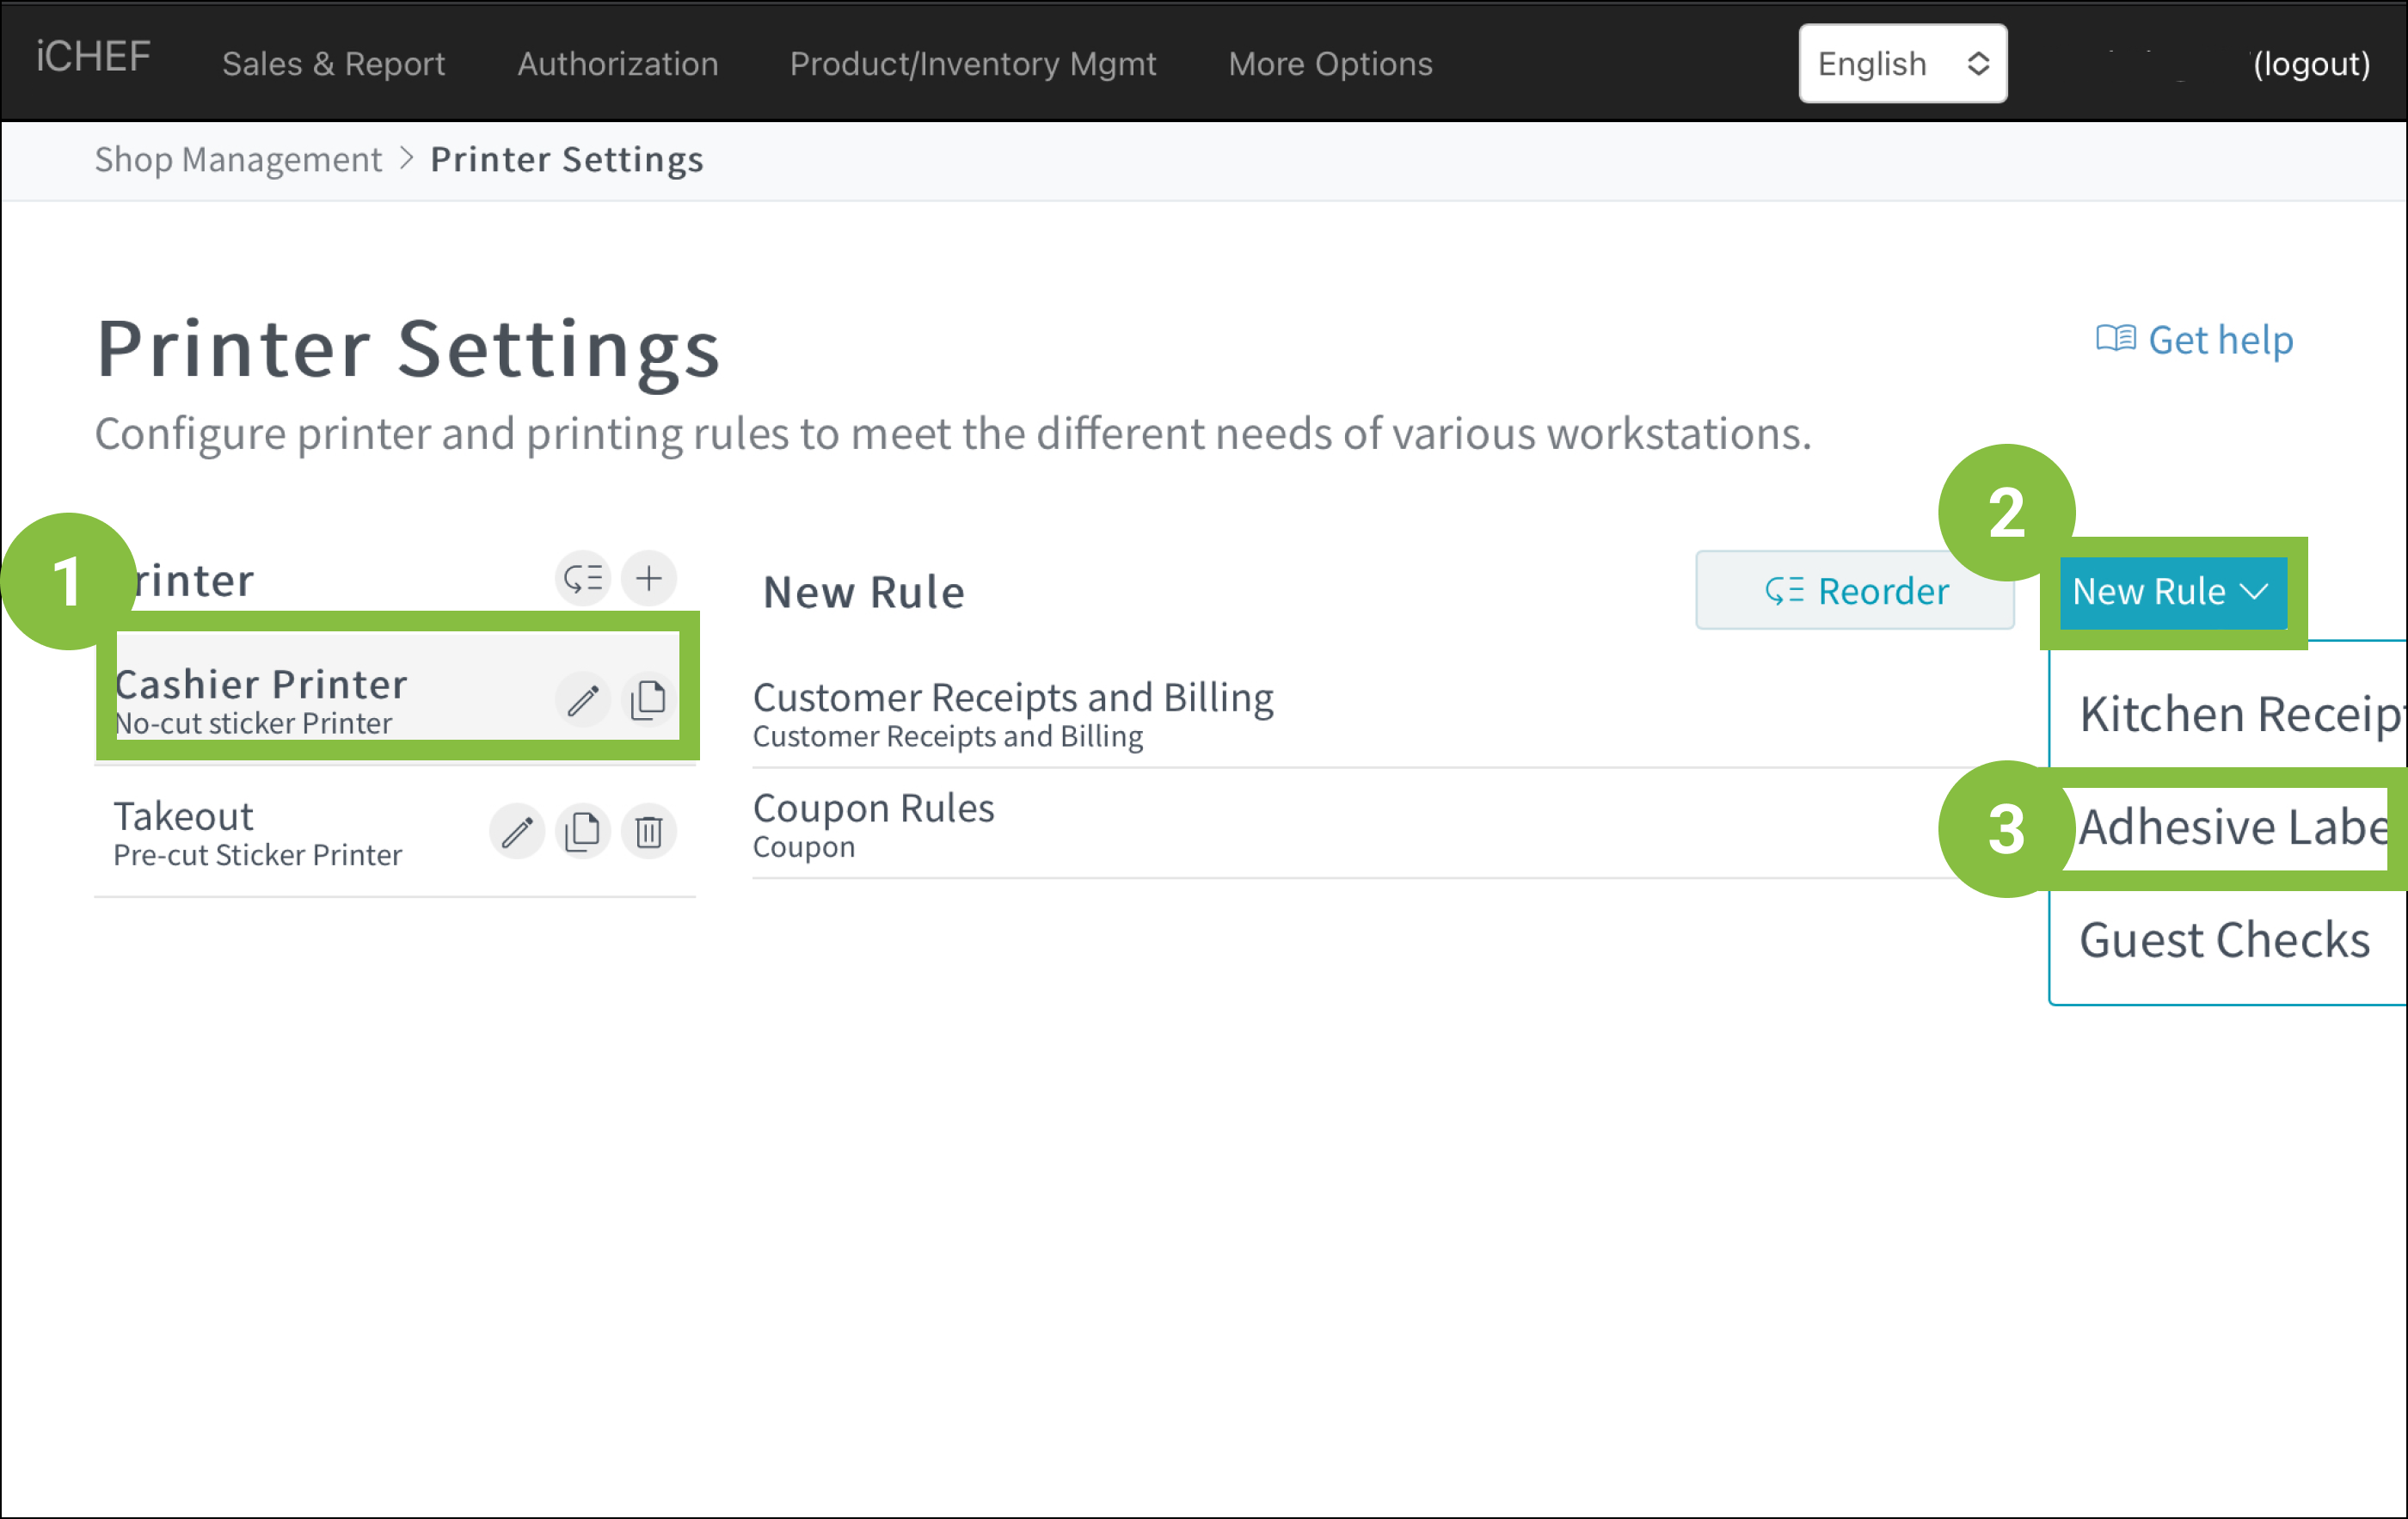Go to Shop Management breadcrumb
Screen dimensions: 2408x1519
coord(238,160)
